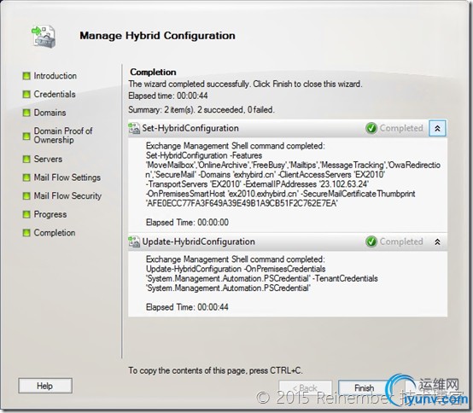
Task: Click the Manage Hybrid Configuration wizard icon
Action: pos(44,36)
